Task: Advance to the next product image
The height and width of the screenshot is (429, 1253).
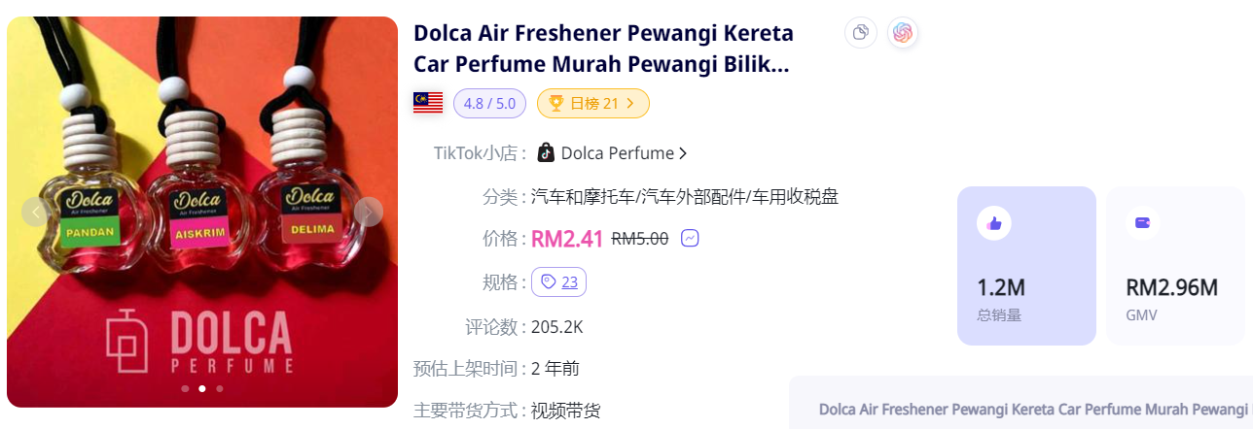Action: 369,212
